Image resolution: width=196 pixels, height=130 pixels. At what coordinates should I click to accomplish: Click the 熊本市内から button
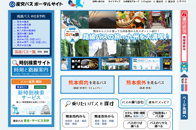[x=76, y=120]
